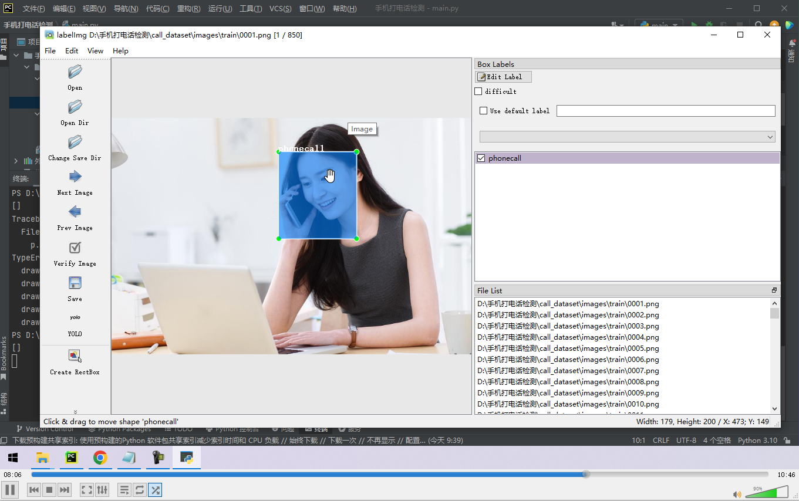Open PyCharm from the taskbar
The width and height of the screenshot is (799, 501).
[71, 458]
